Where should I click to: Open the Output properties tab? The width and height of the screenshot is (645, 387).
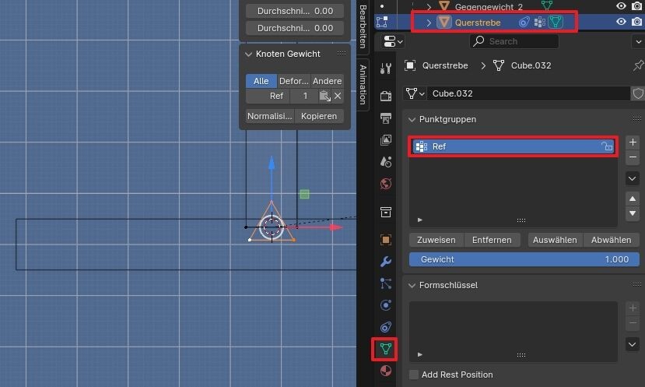click(x=385, y=118)
